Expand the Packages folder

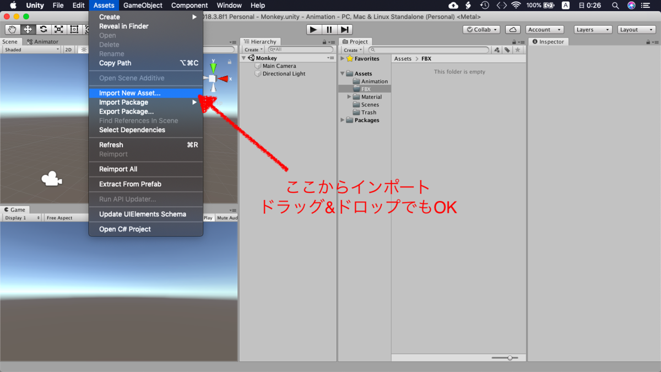(343, 120)
